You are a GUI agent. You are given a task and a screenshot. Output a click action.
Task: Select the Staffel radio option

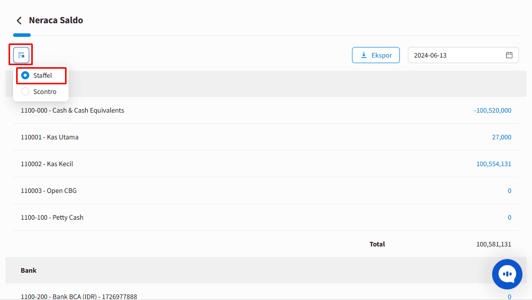pyautogui.click(x=25, y=75)
